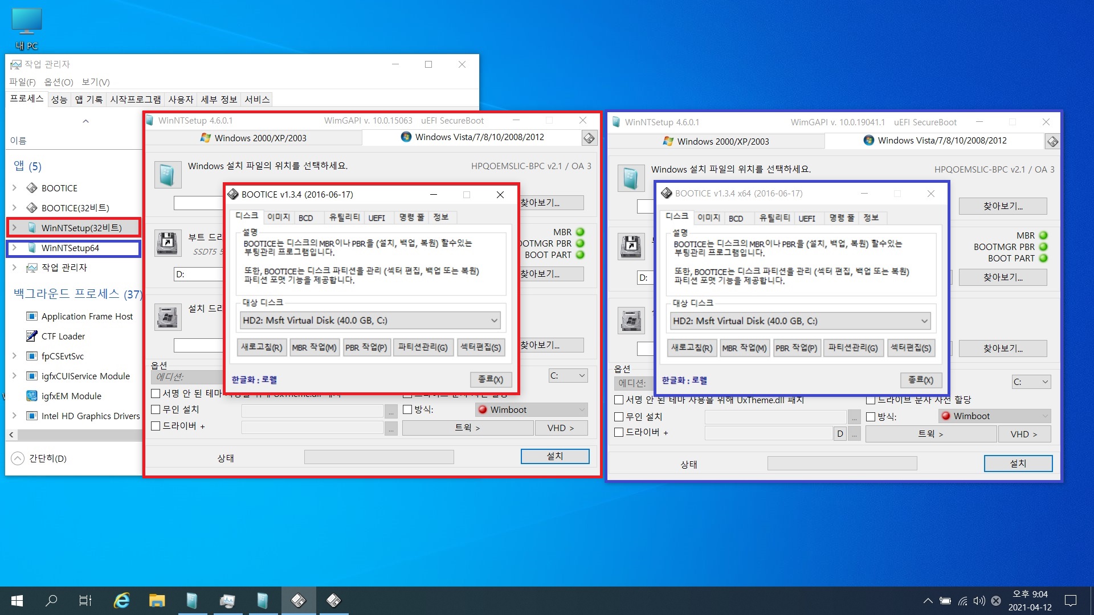Screen dimensions: 1094x615
Task: Open C: drive letter dropdown in left WinNTSetup
Action: (568, 376)
